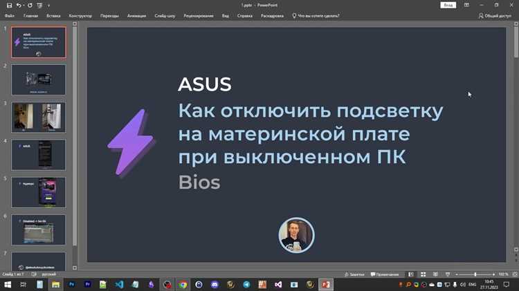Select slide 6 thumbnail in the panel

[x=39, y=229]
